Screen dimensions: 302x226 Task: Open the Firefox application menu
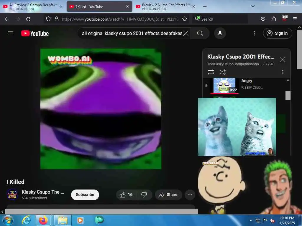point(295,19)
